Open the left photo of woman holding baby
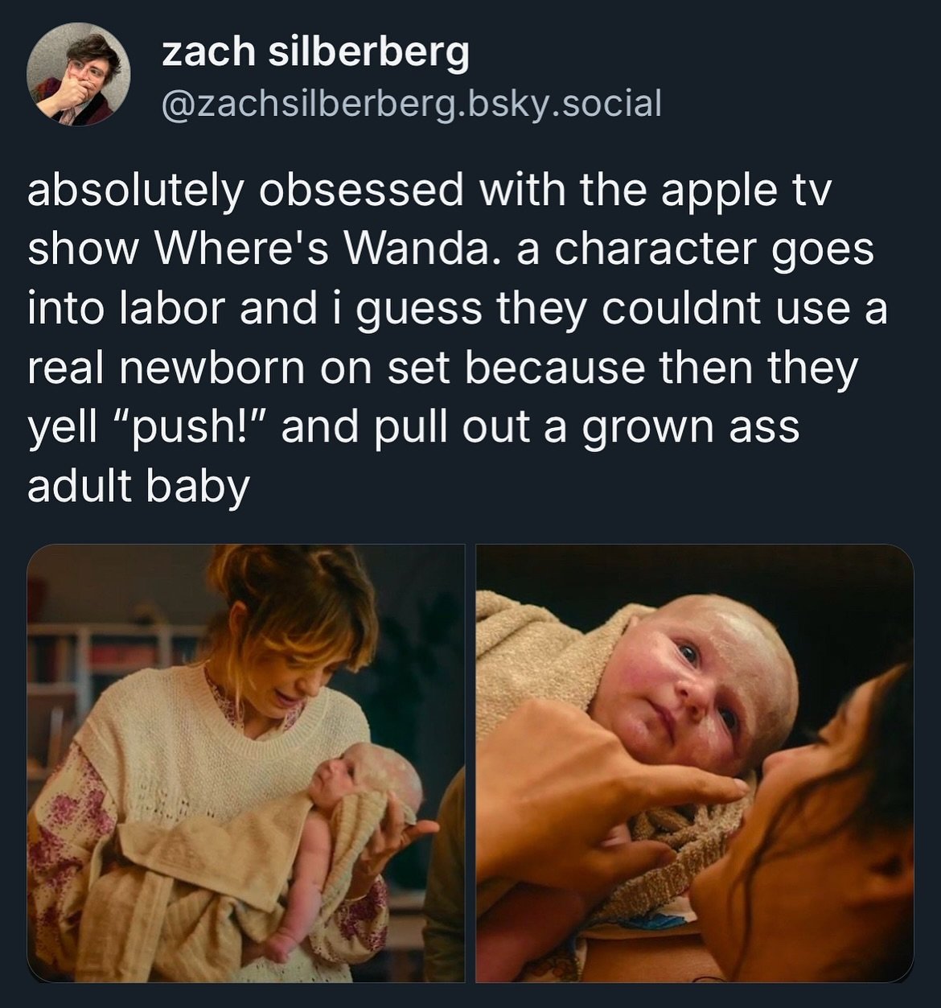Image resolution: width=941 pixels, height=1008 pixels. (x=246, y=763)
